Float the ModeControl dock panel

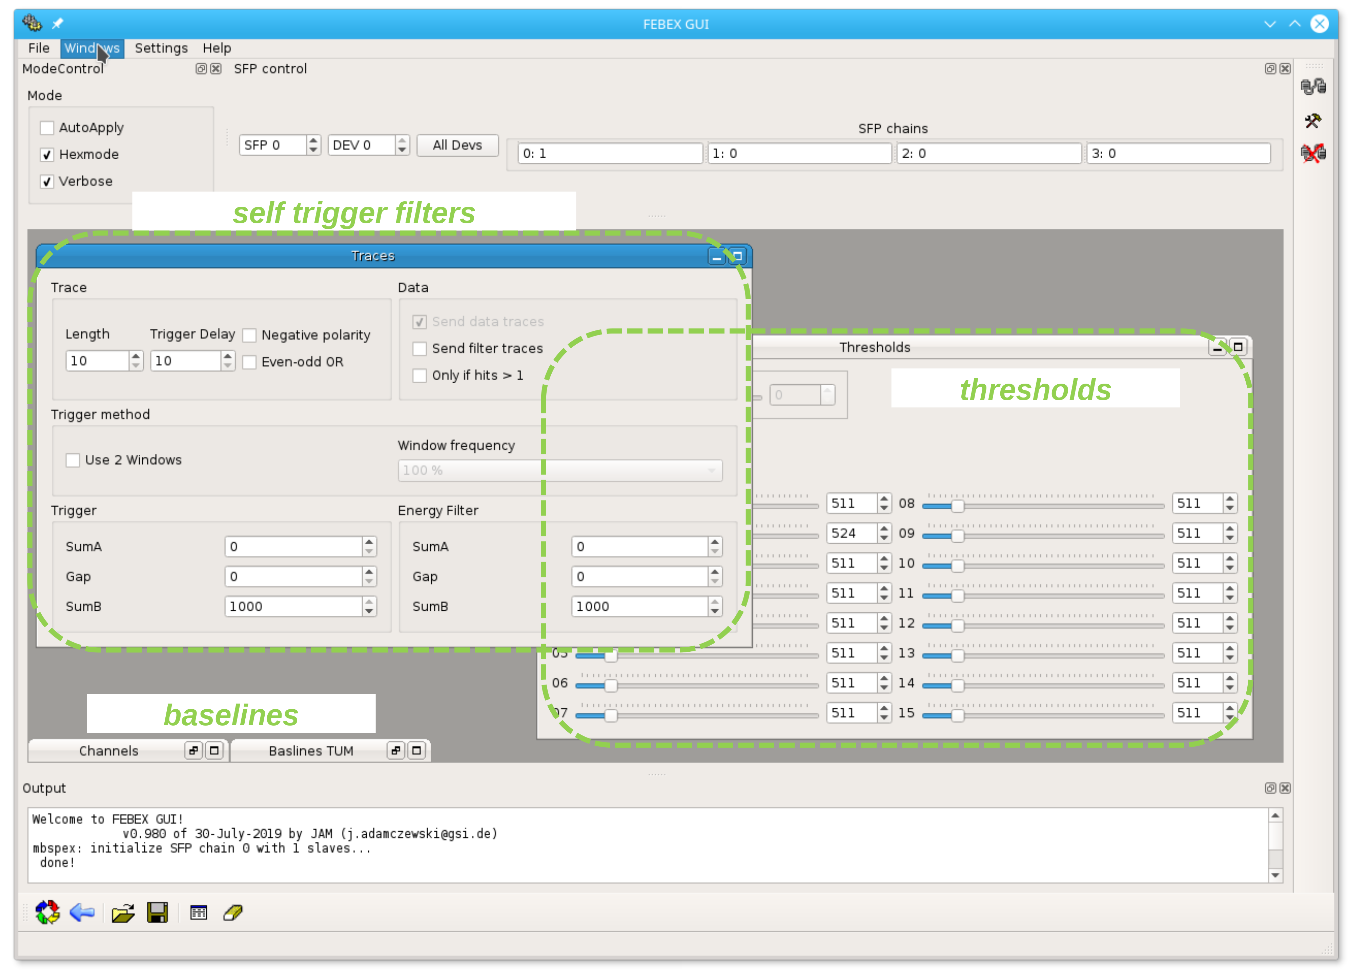click(201, 68)
